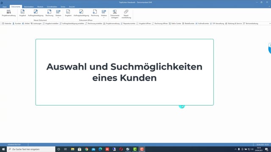
Task: Click Stapelverarbeitung ribbon button
Action: coord(126,14)
